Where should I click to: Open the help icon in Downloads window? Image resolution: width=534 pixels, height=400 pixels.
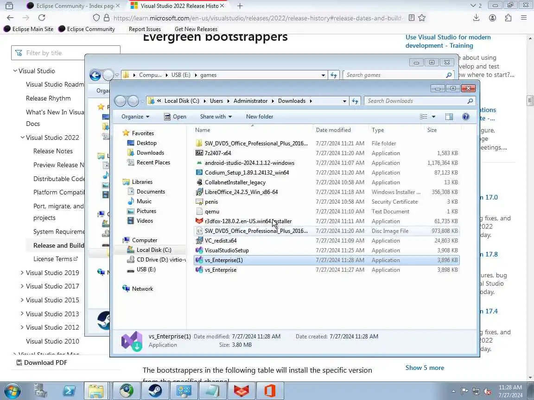click(x=465, y=117)
